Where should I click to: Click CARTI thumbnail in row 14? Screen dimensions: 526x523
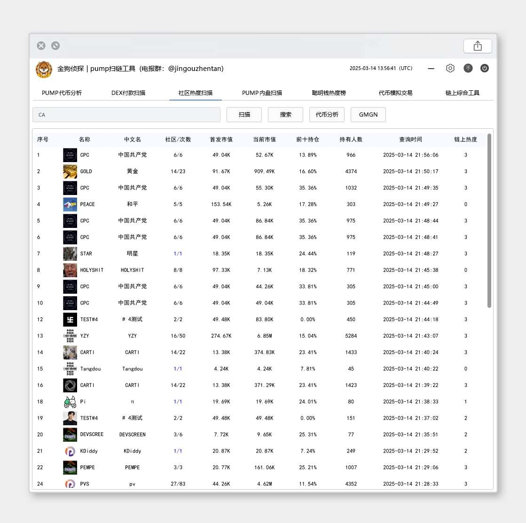tap(70, 352)
